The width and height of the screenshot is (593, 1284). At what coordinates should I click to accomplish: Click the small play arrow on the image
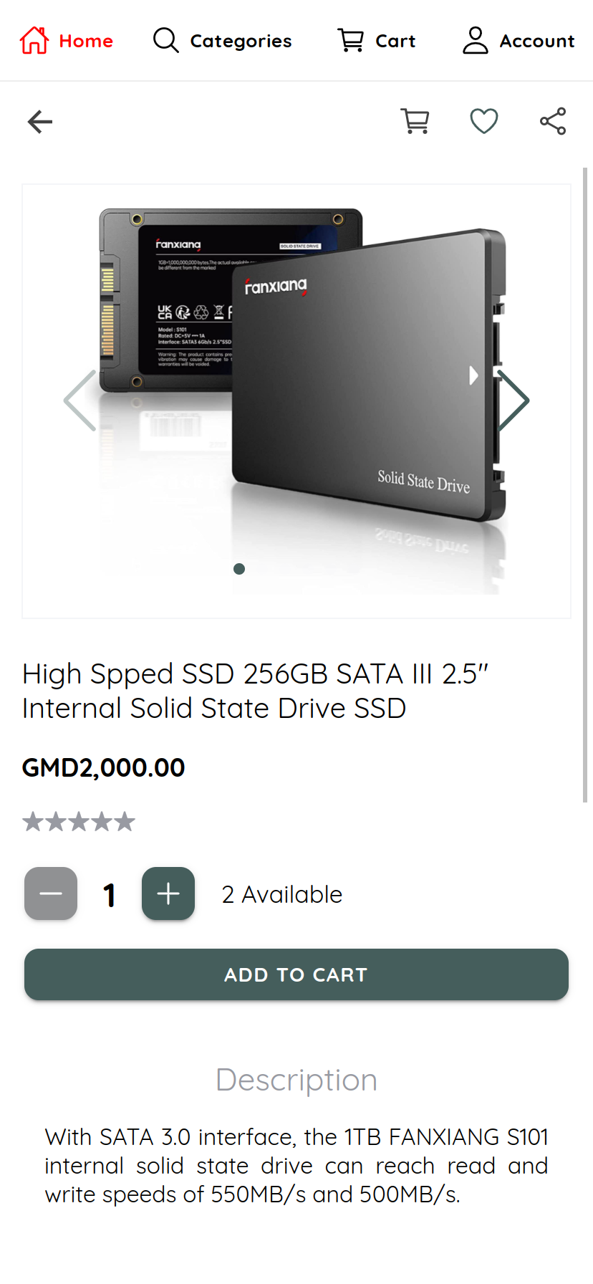(473, 375)
